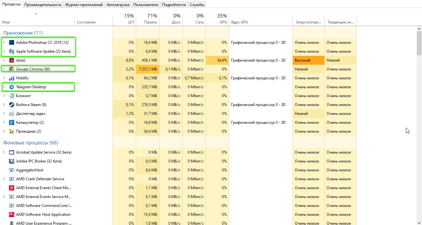Click the Apple Software Update icon

(12, 51)
